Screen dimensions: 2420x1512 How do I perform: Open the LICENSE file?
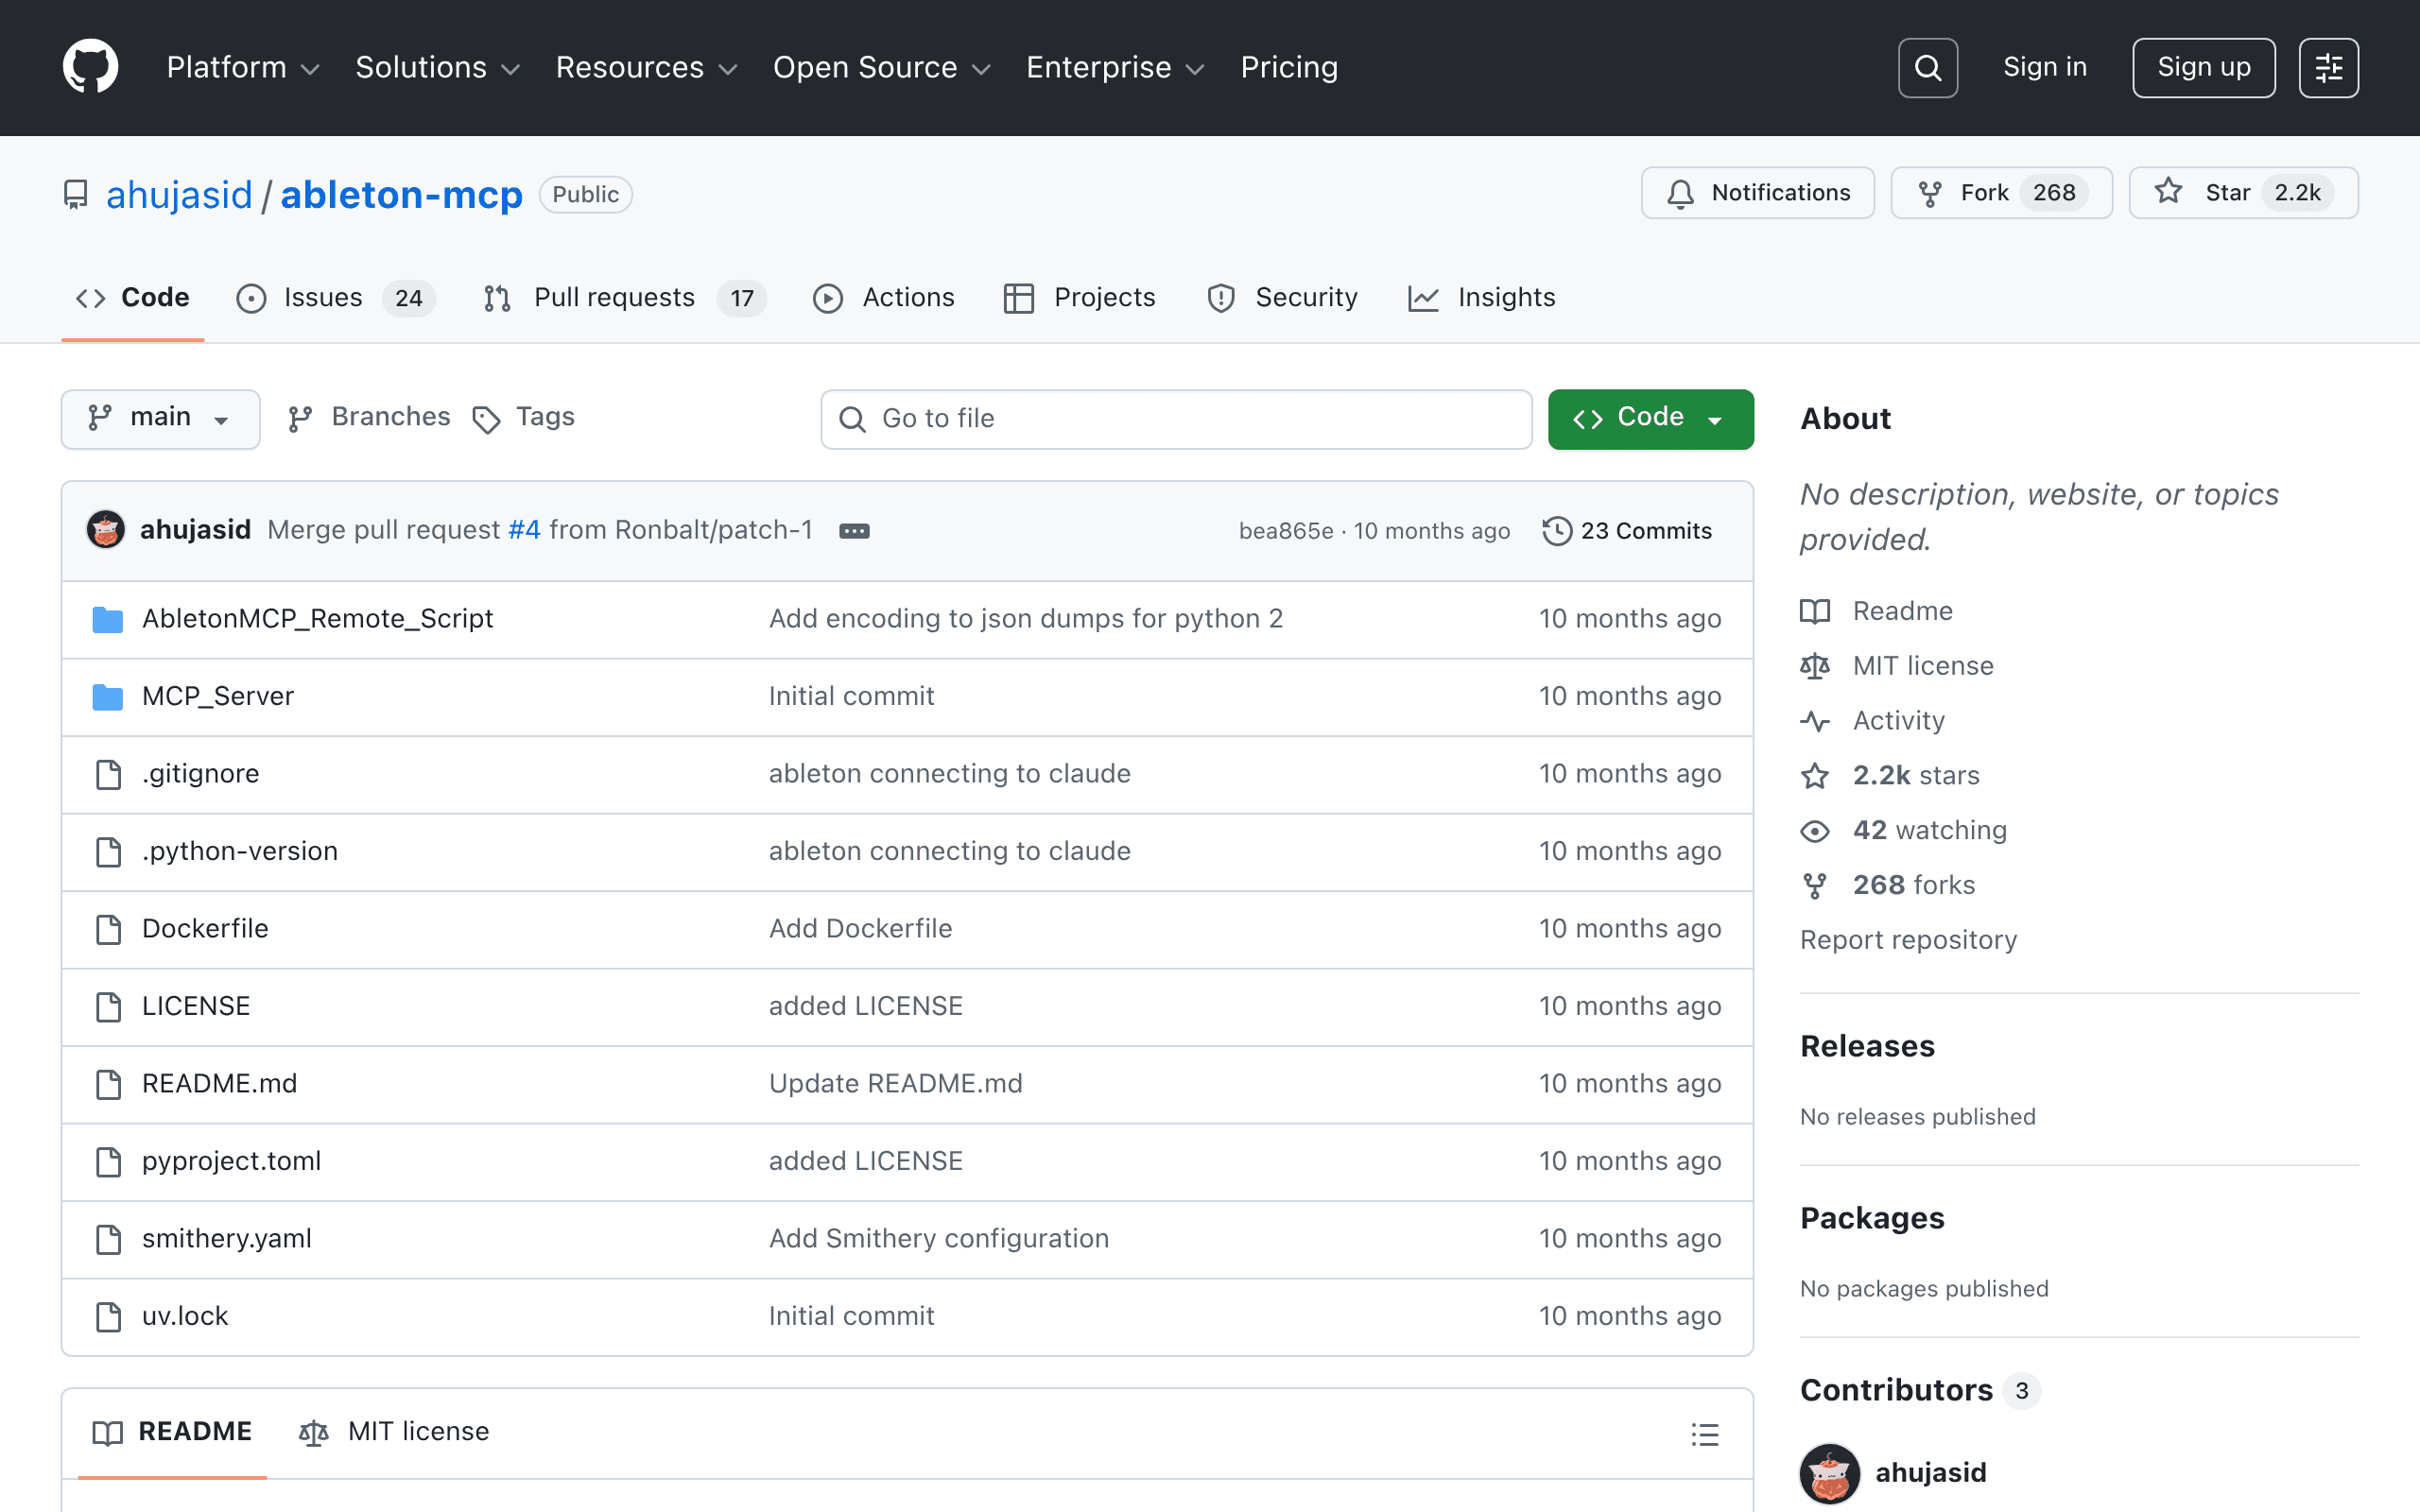coord(196,1006)
